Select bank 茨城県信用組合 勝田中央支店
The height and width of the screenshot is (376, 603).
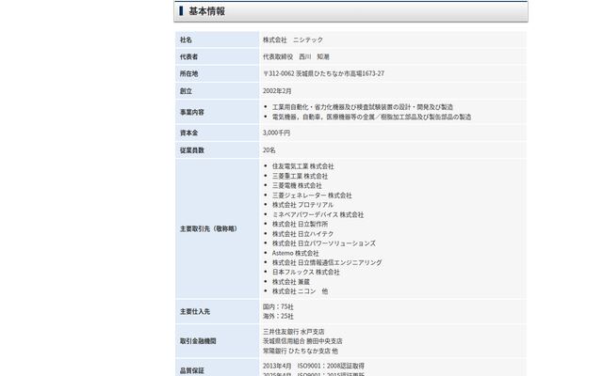[302, 341]
